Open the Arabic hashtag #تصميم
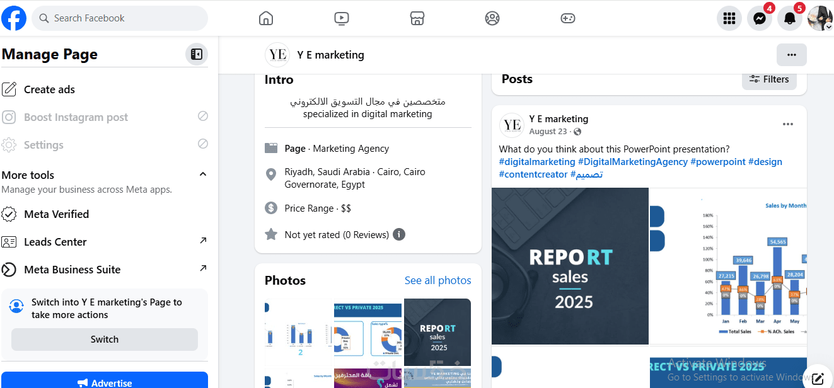Viewport: 834px width, 388px height. point(587,174)
